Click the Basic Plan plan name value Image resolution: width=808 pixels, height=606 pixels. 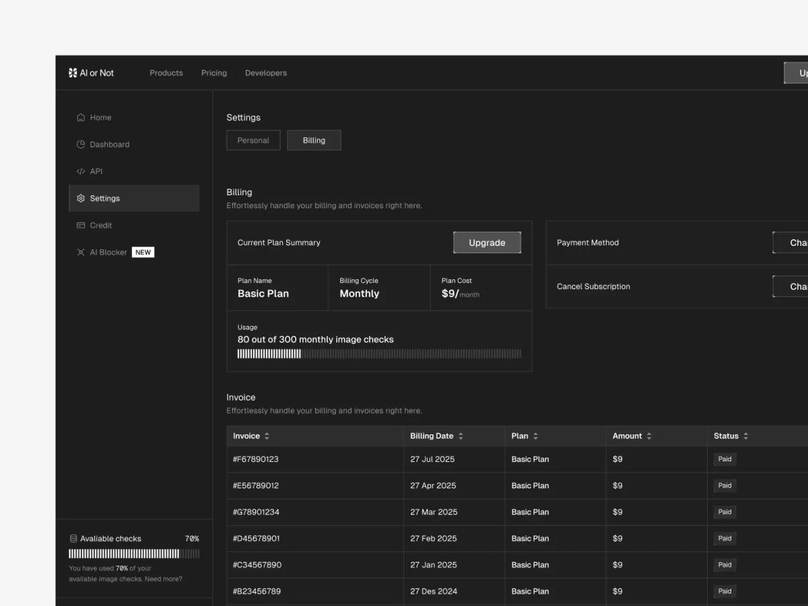(263, 294)
